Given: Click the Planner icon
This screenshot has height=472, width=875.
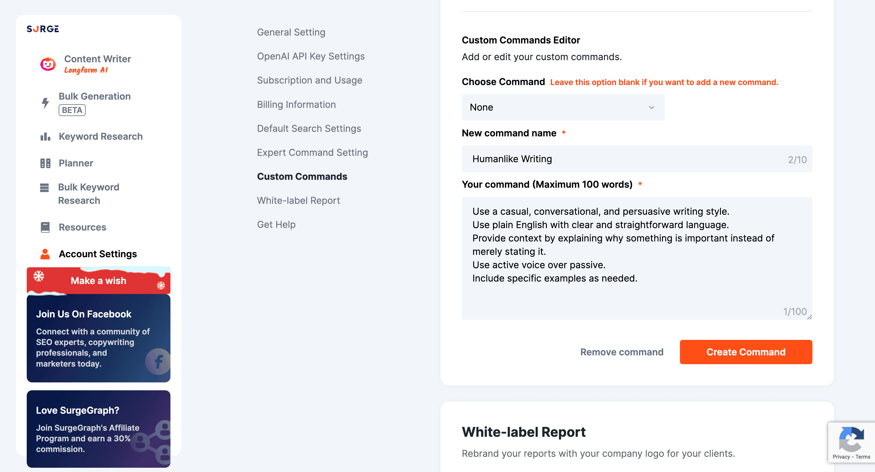Looking at the screenshot, I should [45, 163].
